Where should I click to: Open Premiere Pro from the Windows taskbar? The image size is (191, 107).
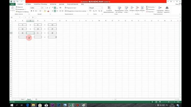tap(53, 105)
